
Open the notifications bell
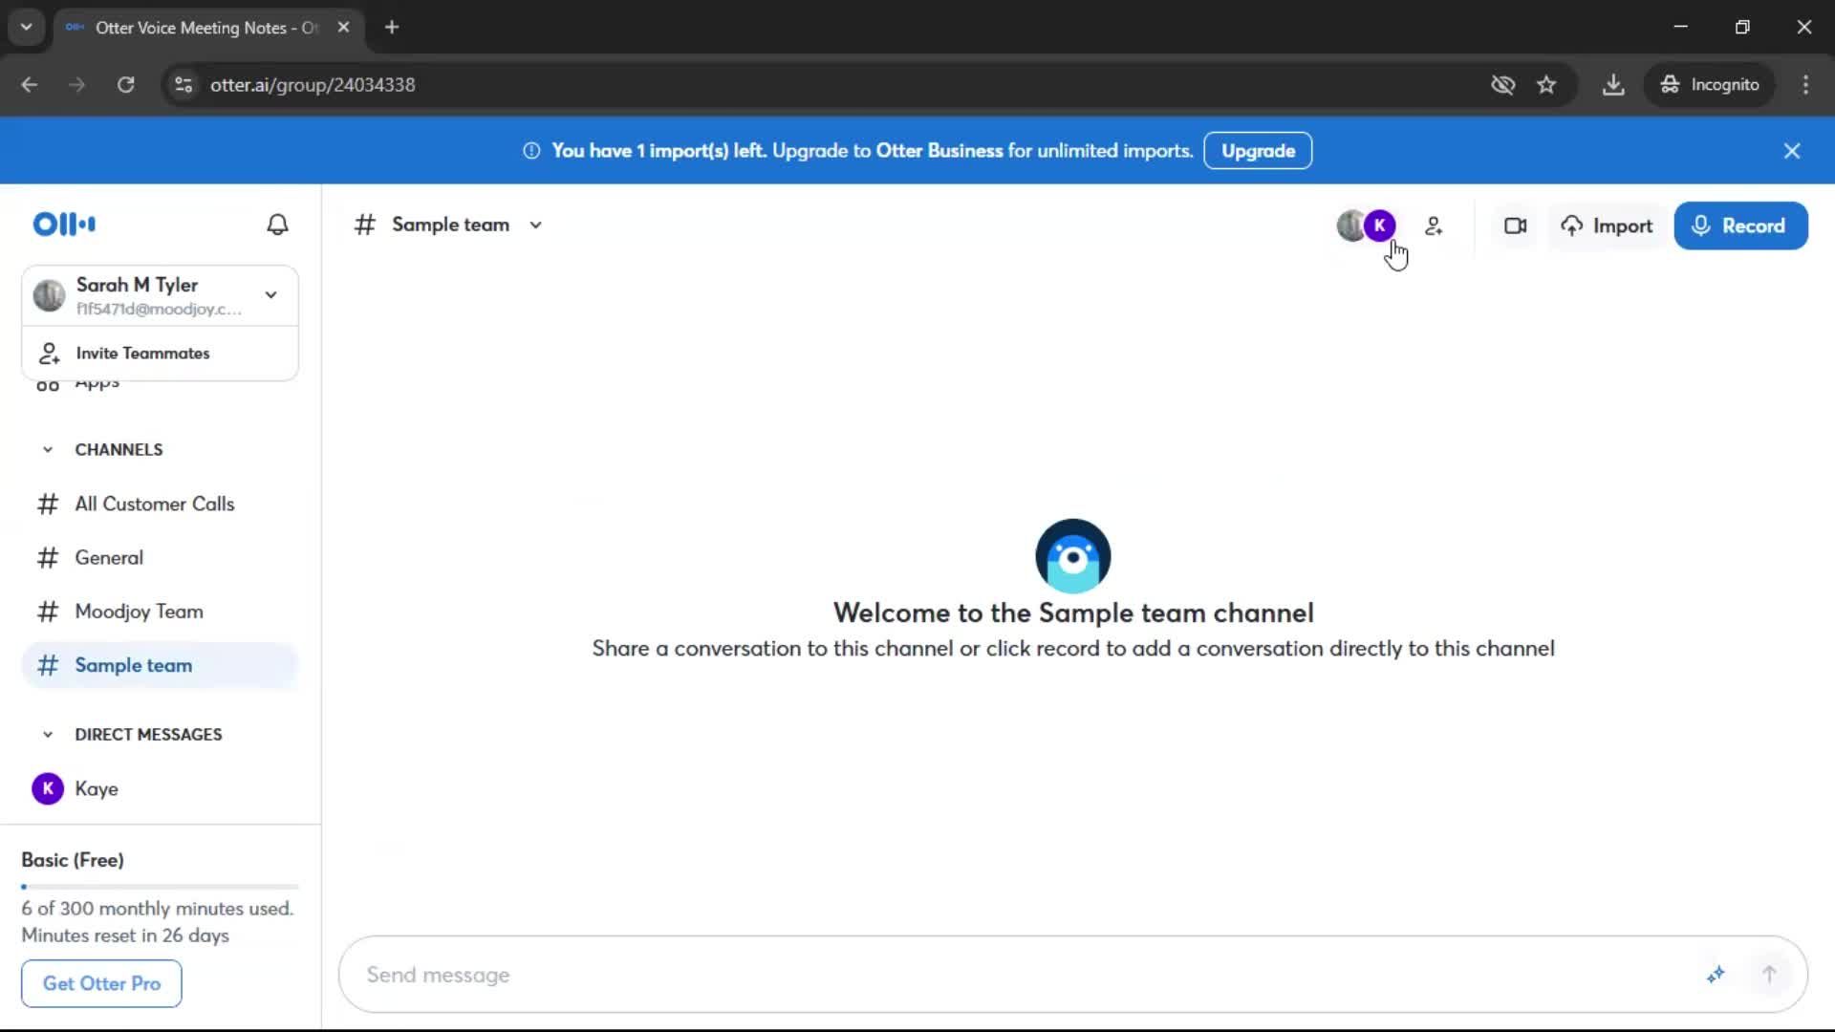tap(277, 225)
